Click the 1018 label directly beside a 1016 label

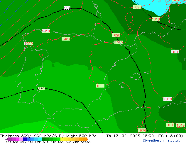pos(180,125)
